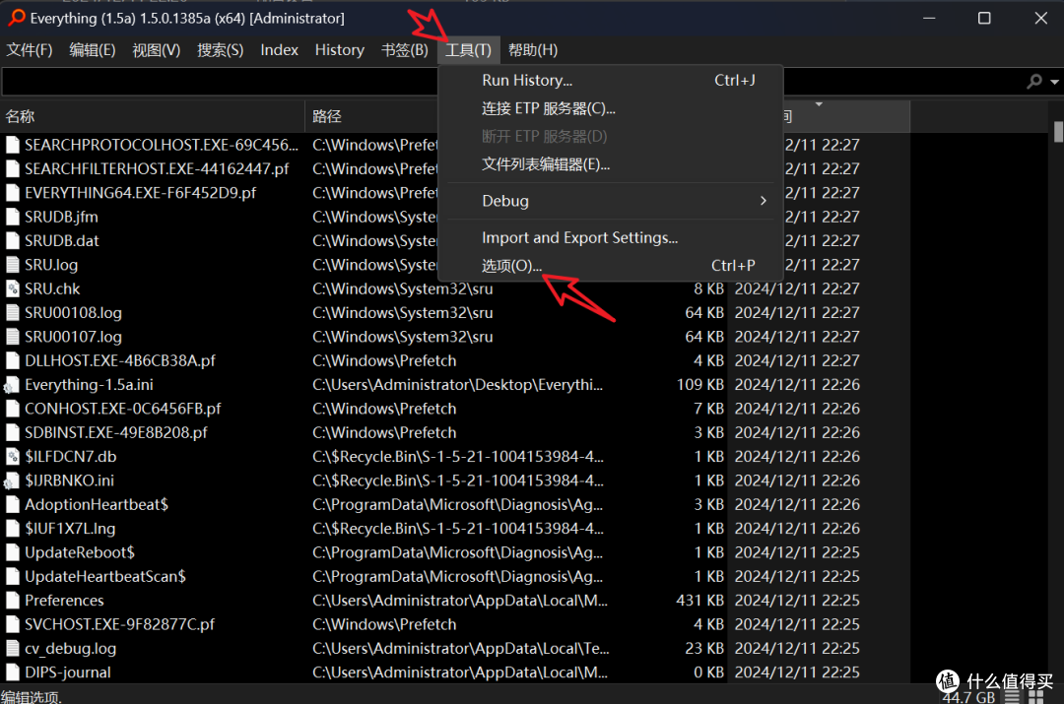Click file icon of SRUDB.dat
This screenshot has width=1064, height=704.
(x=12, y=241)
